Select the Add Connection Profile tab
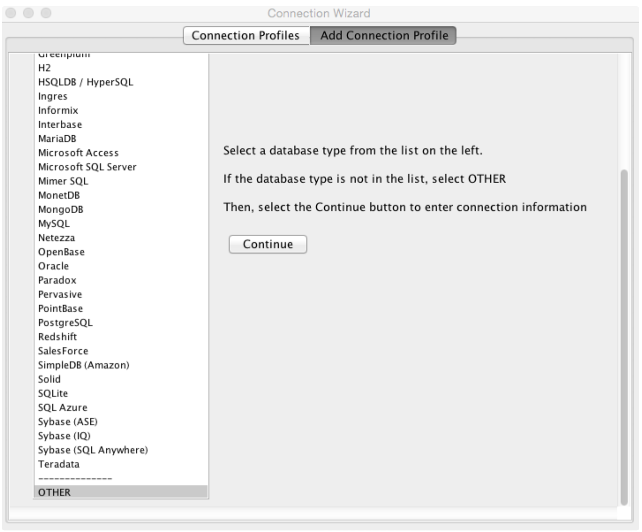Image resolution: width=642 pixels, height=532 pixels. (x=383, y=36)
